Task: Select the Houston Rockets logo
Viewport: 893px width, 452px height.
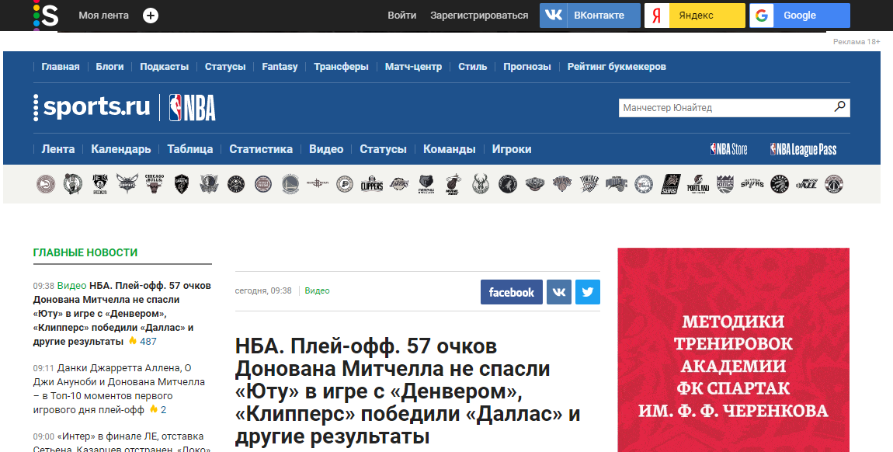Action: [318, 184]
